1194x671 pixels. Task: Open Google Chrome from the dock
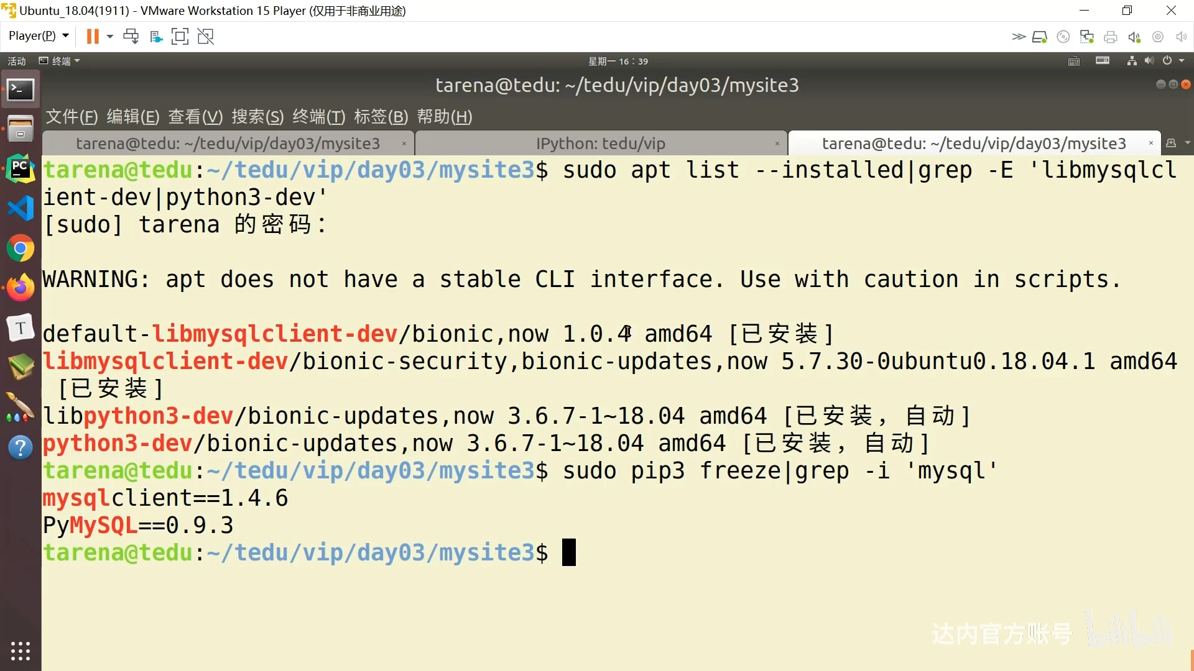pos(21,249)
